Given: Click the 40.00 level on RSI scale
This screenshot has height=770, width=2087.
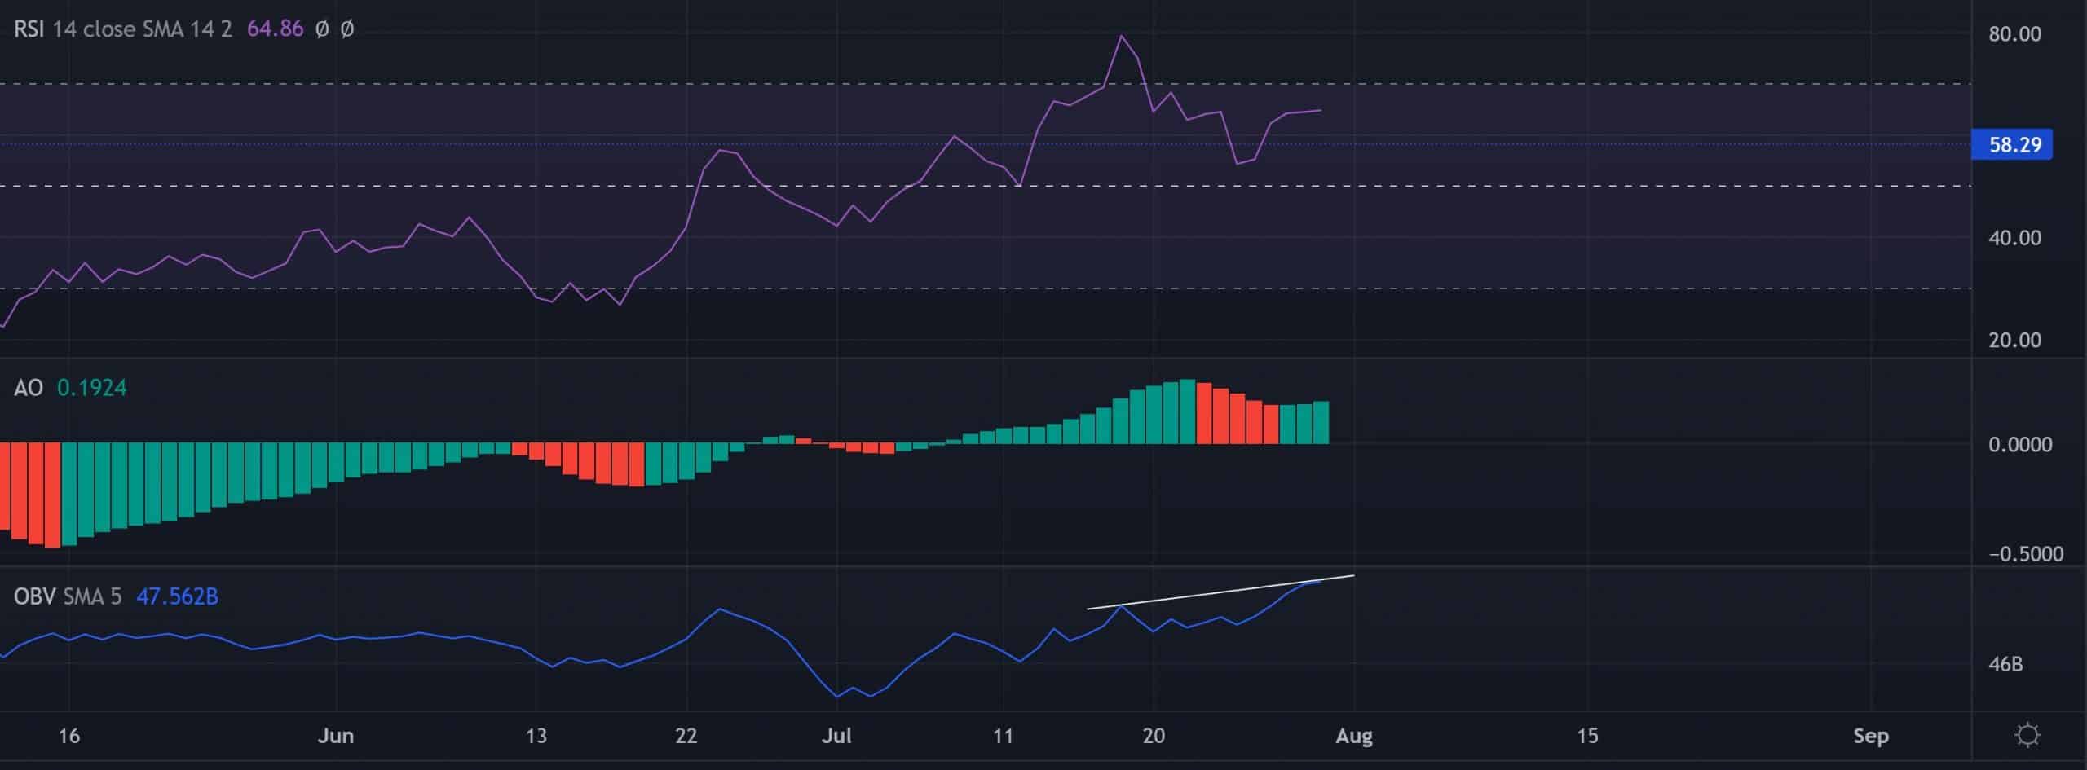Looking at the screenshot, I should tap(2014, 238).
